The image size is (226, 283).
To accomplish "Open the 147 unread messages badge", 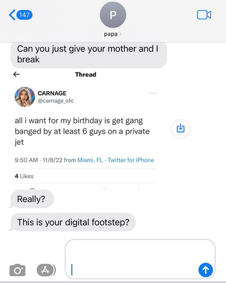I will pos(24,15).
